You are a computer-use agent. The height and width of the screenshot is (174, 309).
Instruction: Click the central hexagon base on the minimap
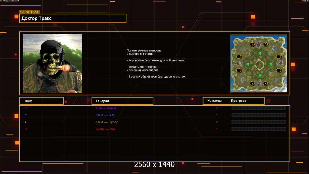click(259, 64)
